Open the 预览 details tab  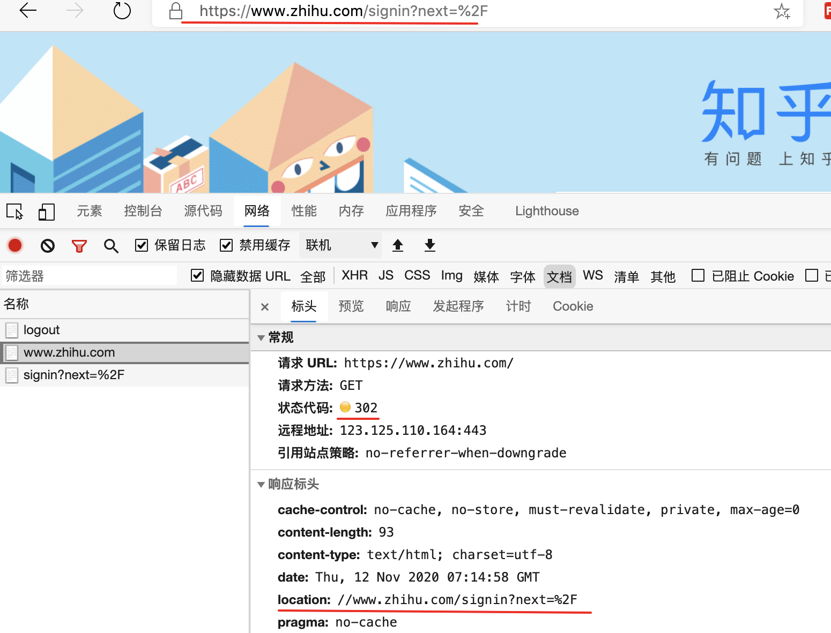coord(351,306)
